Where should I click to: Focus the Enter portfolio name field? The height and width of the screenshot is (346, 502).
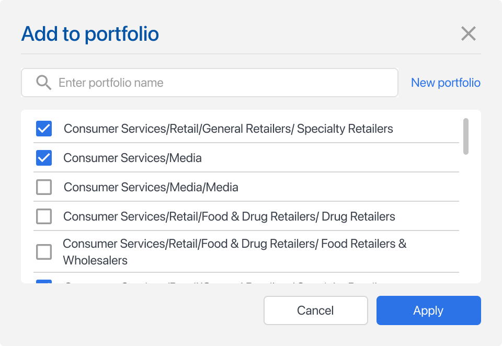point(220,83)
